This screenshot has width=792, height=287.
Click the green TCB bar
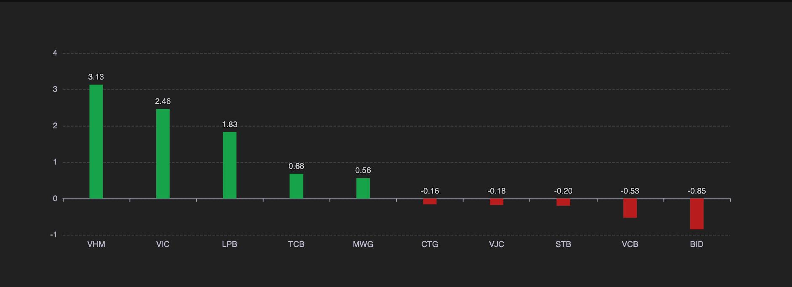[296, 186]
